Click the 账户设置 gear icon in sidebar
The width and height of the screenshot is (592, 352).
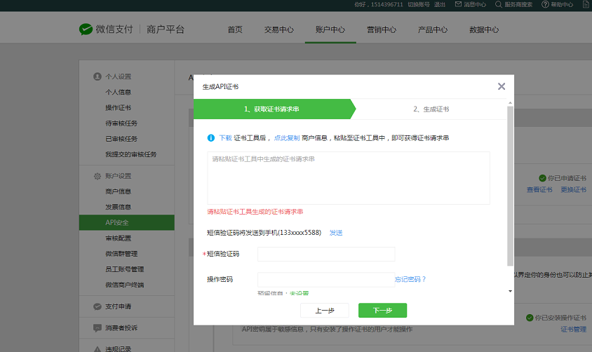97,176
